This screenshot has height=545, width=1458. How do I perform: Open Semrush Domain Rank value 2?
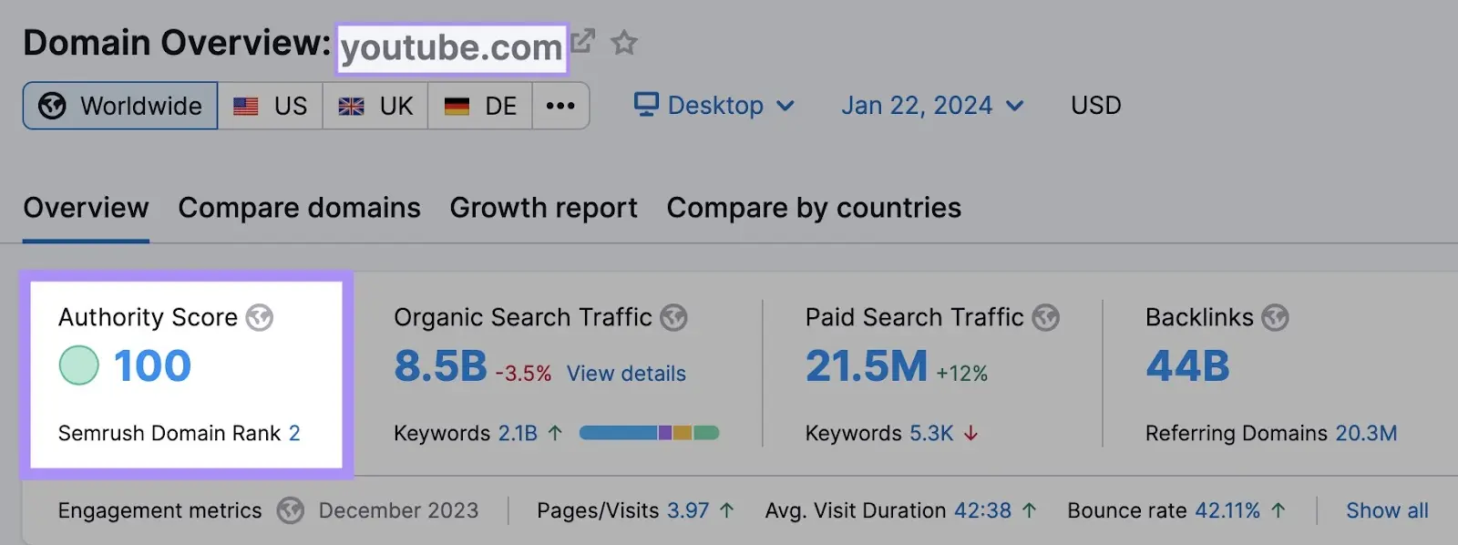(294, 433)
